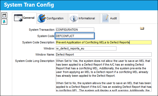
Task: Click the System Transaction label
Action: click(x=42, y=30)
